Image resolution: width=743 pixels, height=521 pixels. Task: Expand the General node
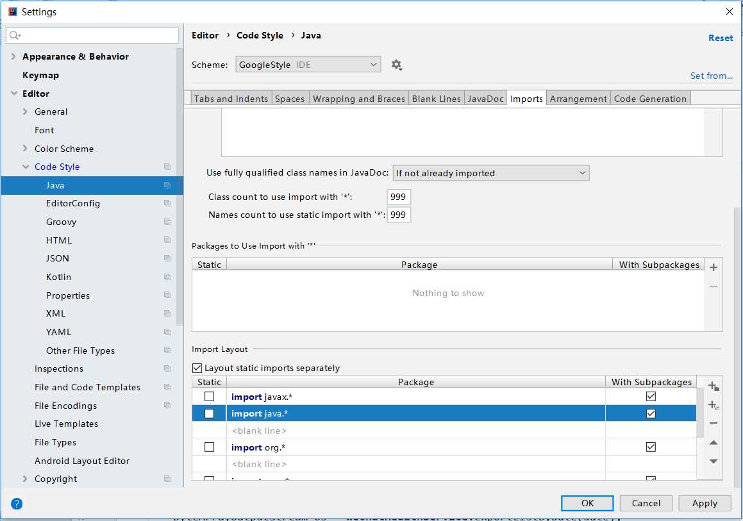(25, 112)
